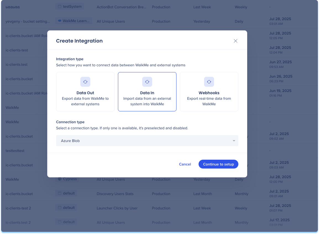Click default tag icon in Launcher Clicks row
Viewport: 319px width, 234px height.
[x=60, y=207]
